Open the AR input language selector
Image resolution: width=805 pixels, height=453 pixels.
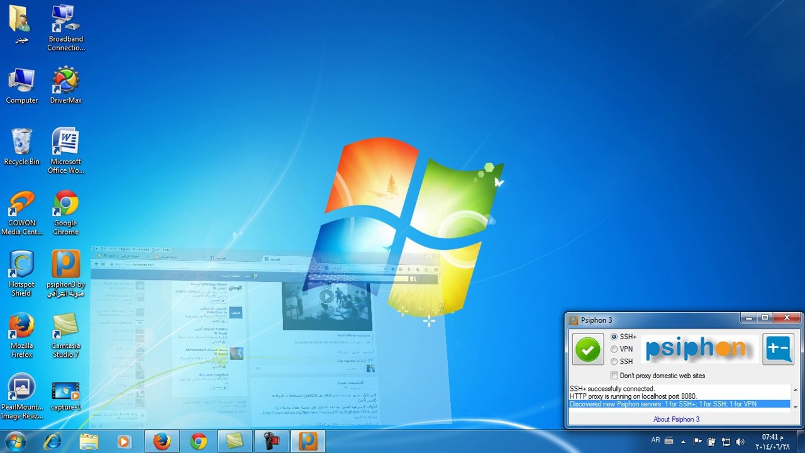point(655,440)
